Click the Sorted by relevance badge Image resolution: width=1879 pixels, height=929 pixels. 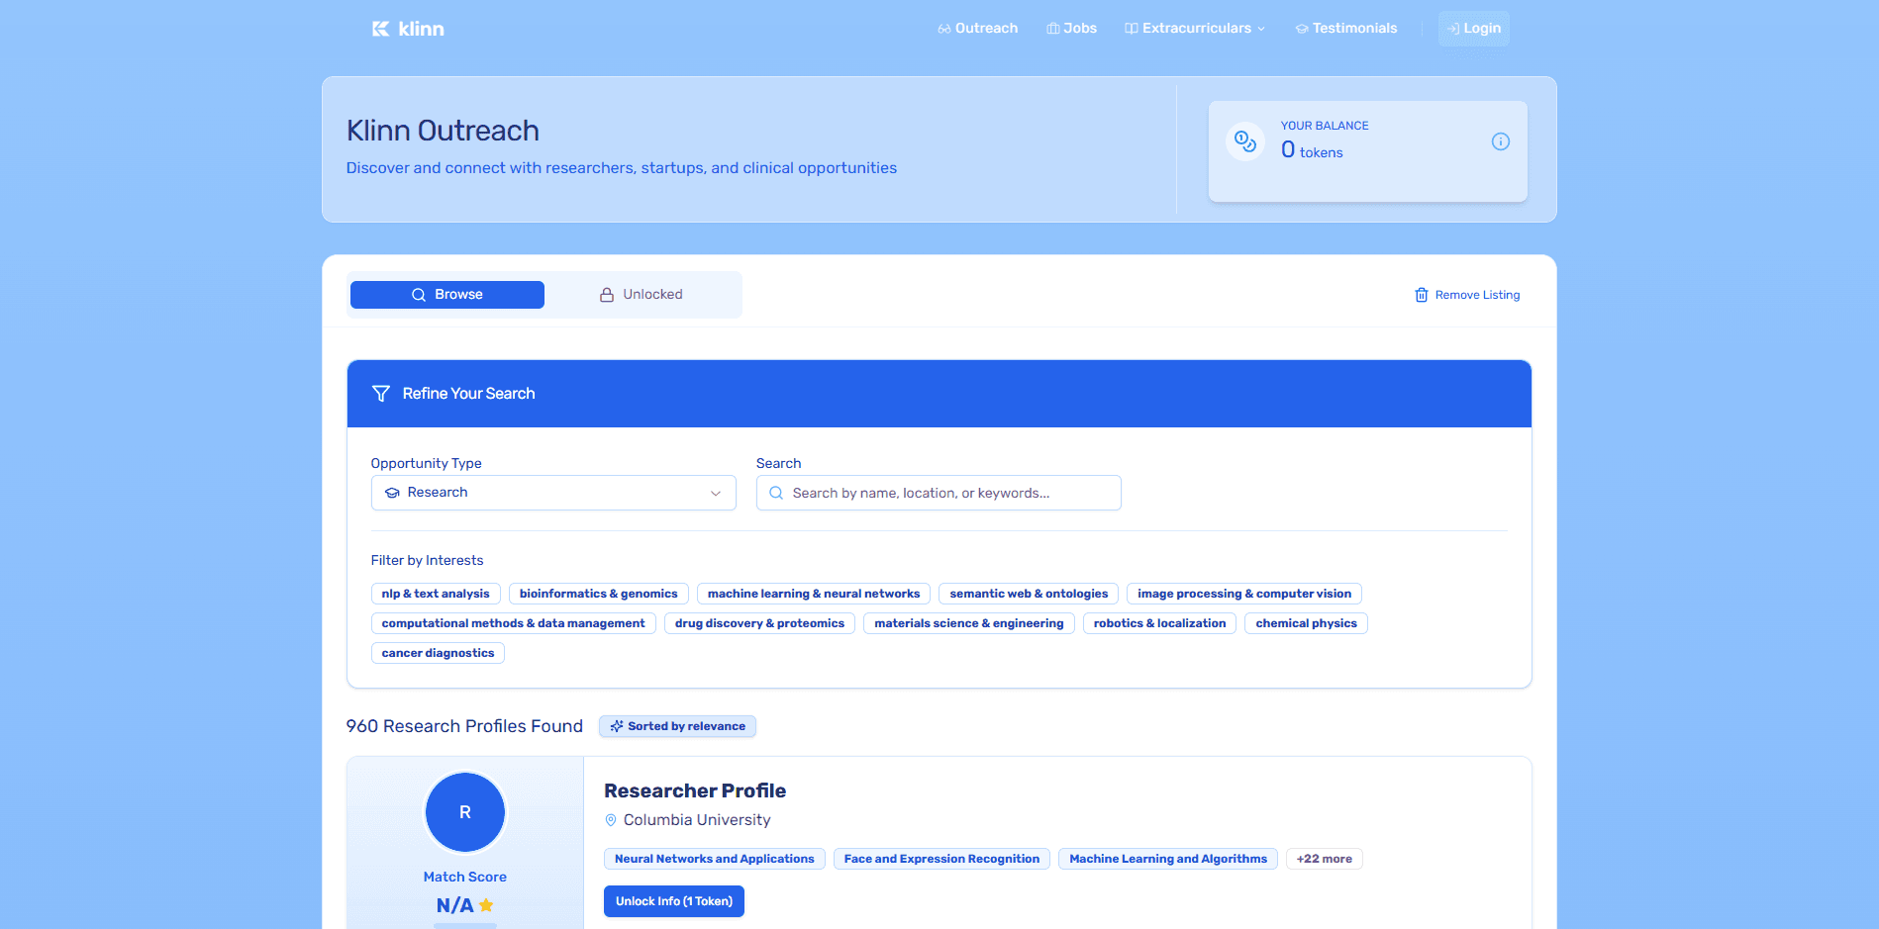[x=677, y=726]
